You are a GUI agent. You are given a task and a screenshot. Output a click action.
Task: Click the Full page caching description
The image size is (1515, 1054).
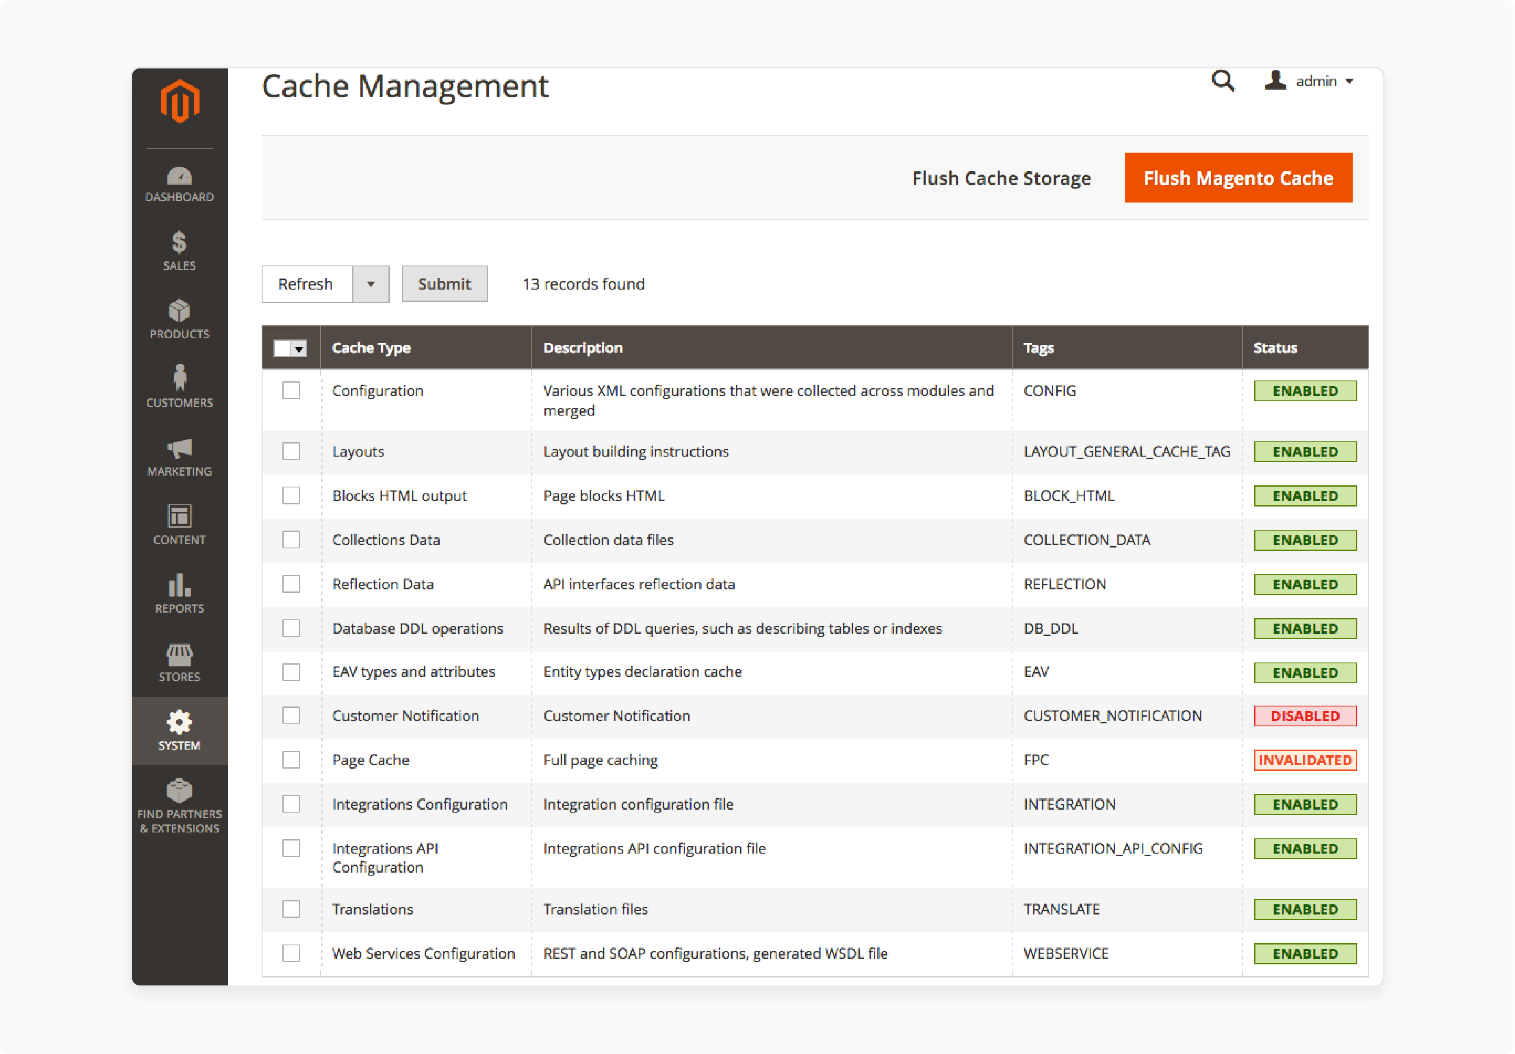click(x=600, y=760)
